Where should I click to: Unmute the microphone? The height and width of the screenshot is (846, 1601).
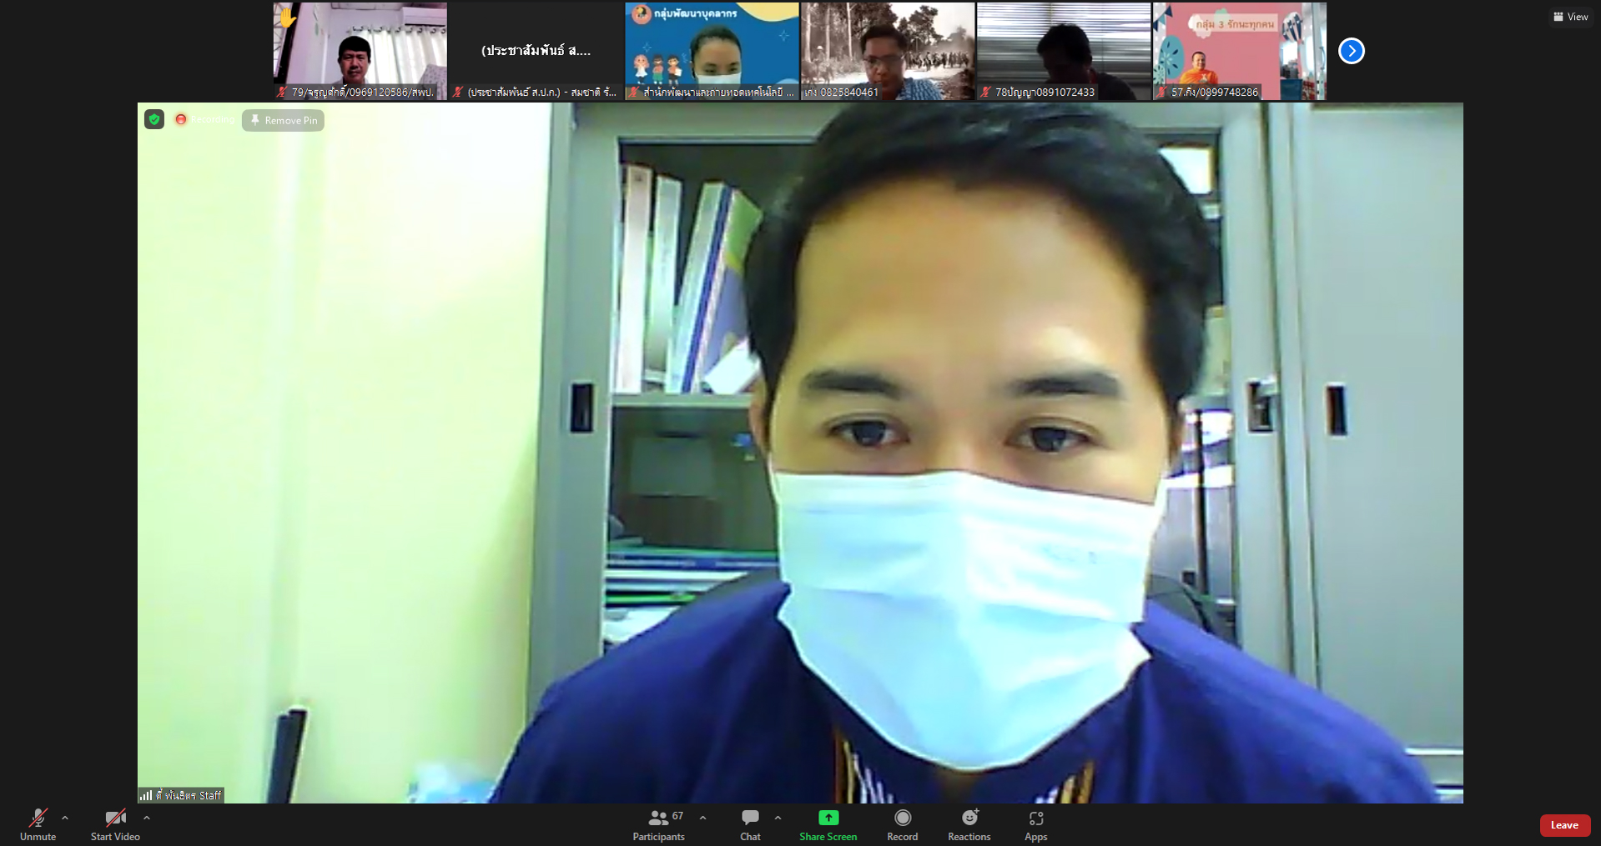pos(38,825)
